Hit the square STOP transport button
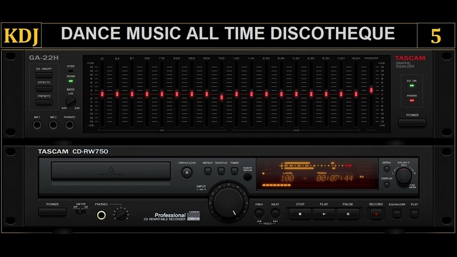 [300, 214]
